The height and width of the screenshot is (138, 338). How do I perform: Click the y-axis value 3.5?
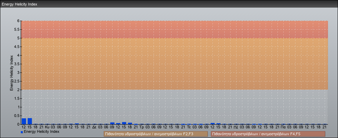click(17, 64)
